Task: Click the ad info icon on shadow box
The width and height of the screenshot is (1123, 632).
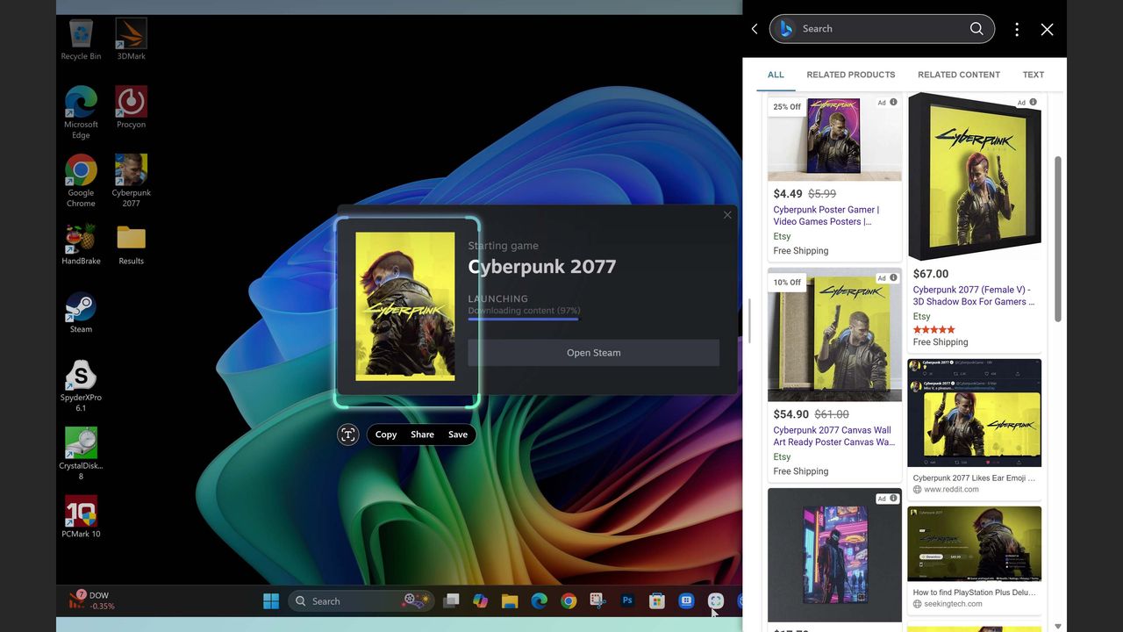Action: (1033, 103)
